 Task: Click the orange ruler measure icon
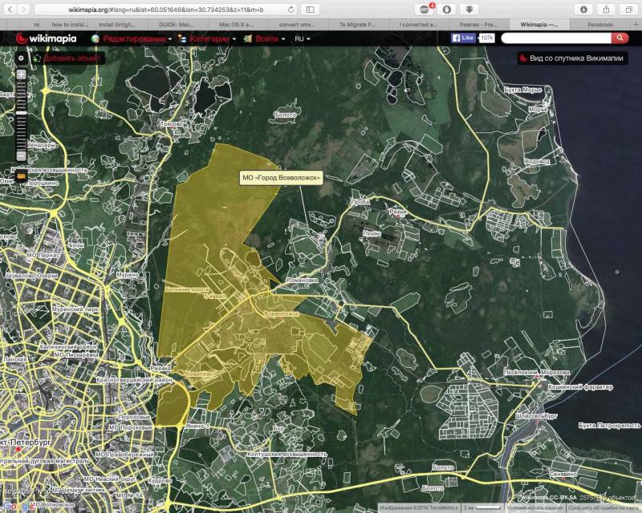coord(22,176)
